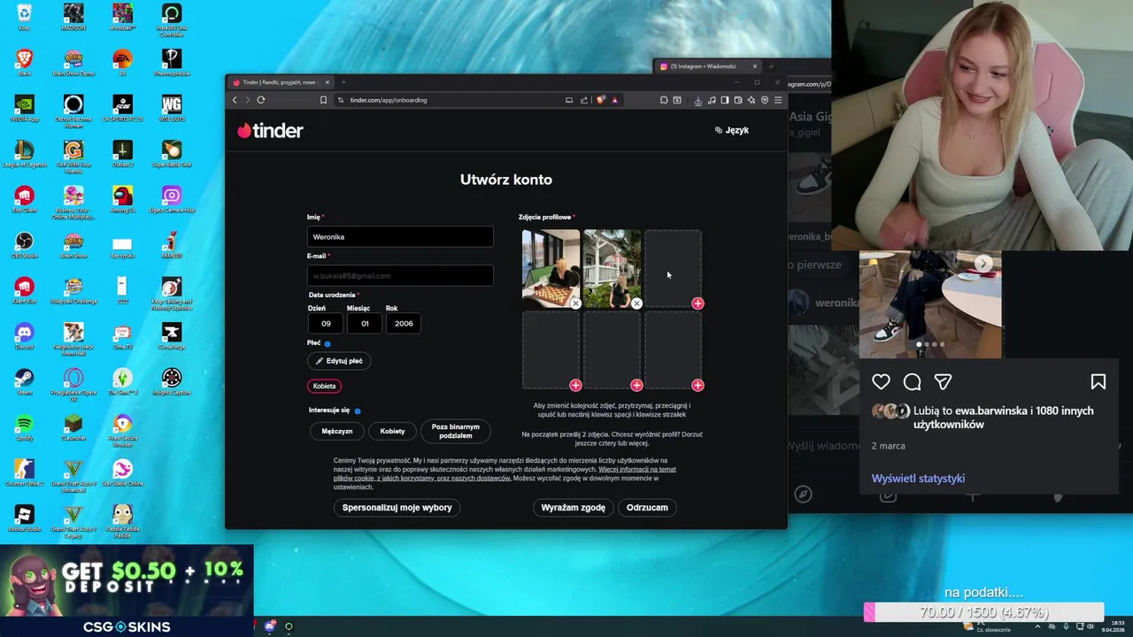Open the cookie information privacy link
This screenshot has width=1133, height=637.
tap(505, 473)
